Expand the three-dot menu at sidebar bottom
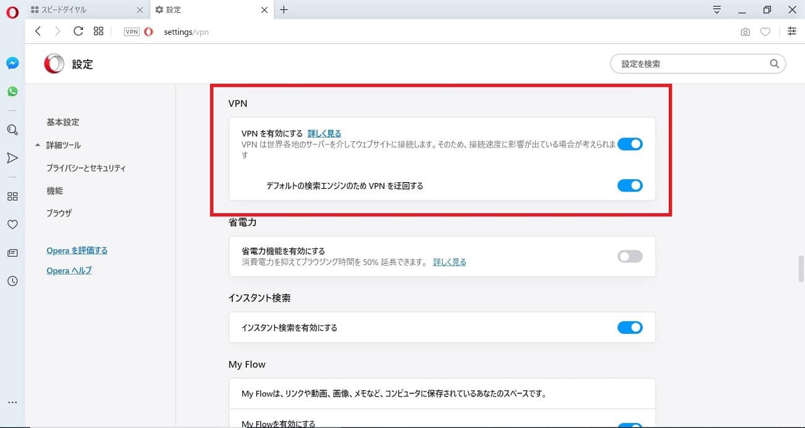The width and height of the screenshot is (805, 428). tap(12, 403)
